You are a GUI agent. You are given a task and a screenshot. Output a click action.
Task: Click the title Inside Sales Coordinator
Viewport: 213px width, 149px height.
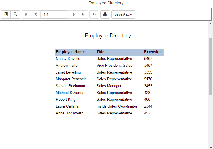[x=117, y=106]
